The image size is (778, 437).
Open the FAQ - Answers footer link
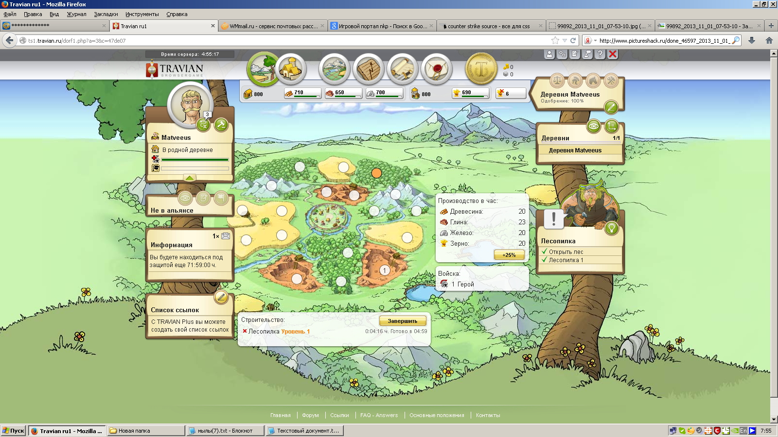(379, 415)
